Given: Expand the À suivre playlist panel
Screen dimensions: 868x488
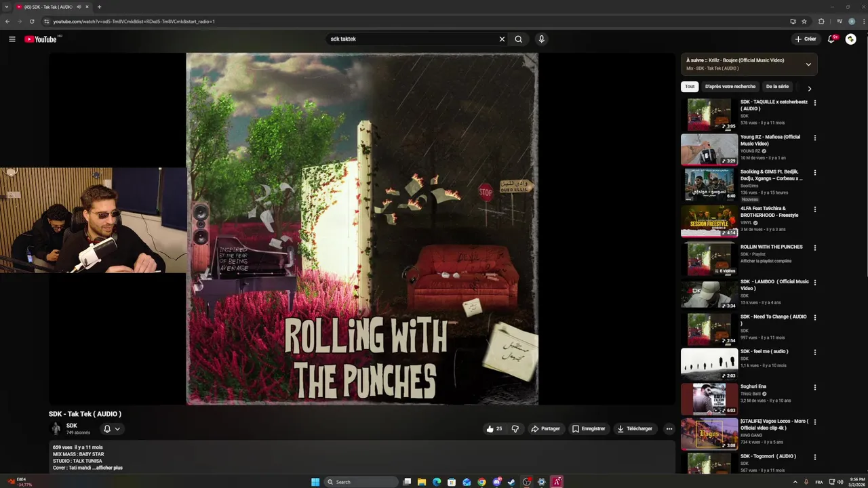Looking at the screenshot, I should (808, 64).
